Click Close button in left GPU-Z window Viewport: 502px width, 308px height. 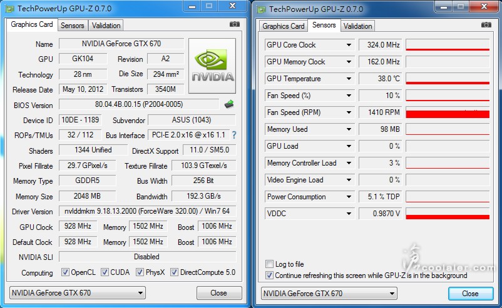219,293
